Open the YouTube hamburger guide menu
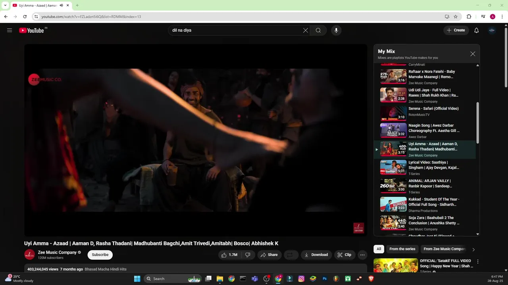The width and height of the screenshot is (508, 285). (10, 30)
